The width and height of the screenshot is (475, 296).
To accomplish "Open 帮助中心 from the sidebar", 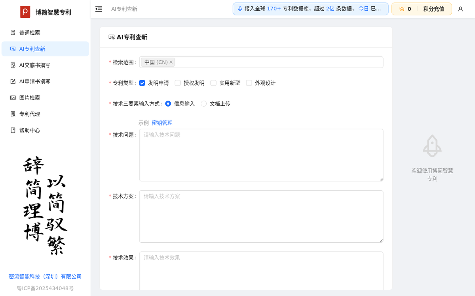I will tap(29, 130).
